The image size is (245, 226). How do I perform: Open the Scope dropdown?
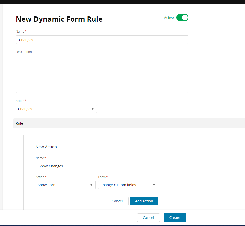tap(56, 109)
